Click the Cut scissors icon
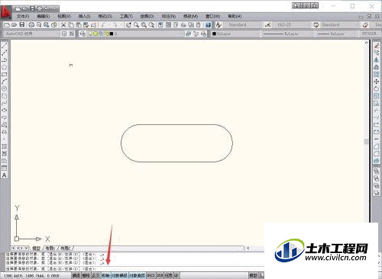Image resolution: width=382 pixels, height=279 pixels. pos(63,24)
